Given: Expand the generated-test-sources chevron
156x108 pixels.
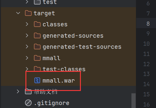Looking at the screenshot, I should pos(27,47).
